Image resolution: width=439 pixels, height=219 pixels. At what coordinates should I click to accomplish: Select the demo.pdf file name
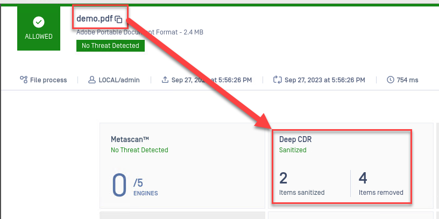(94, 19)
